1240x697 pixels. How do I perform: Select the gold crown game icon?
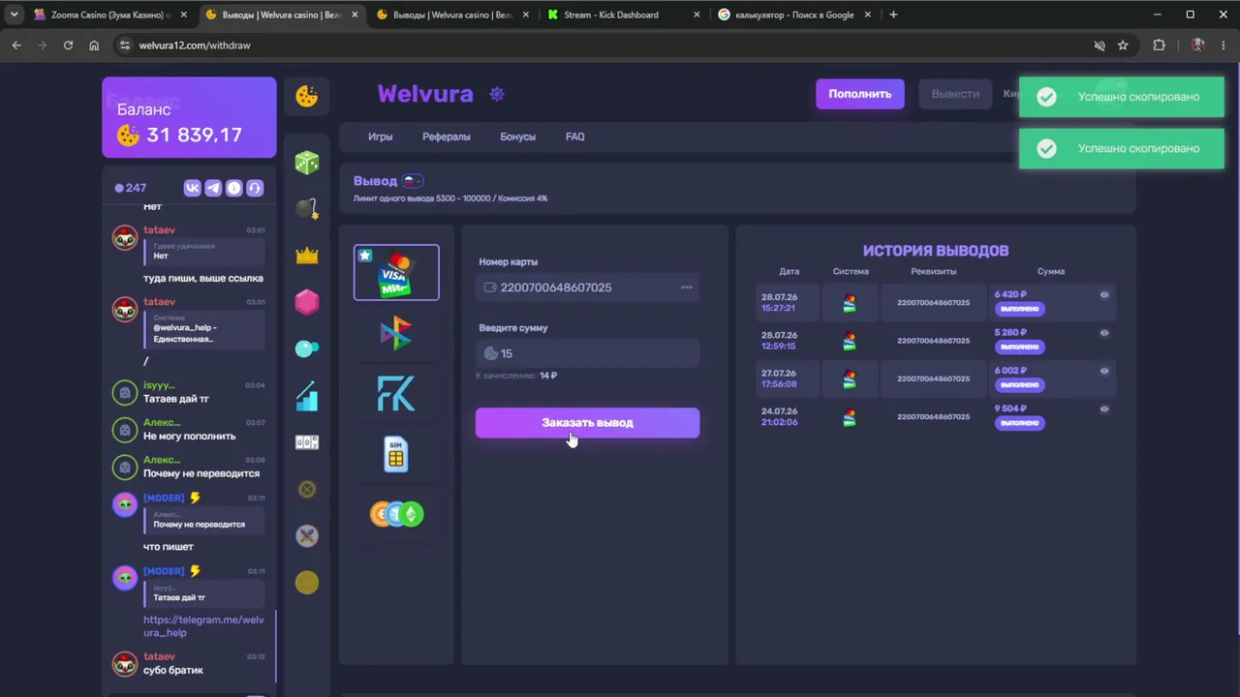coord(307,256)
